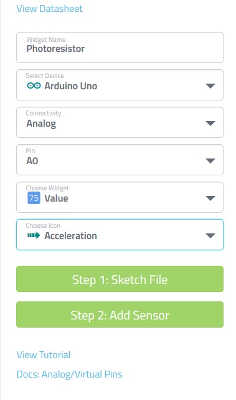Click the green Acceleration arrow icon
This screenshot has height=400, width=236.
coord(34,235)
